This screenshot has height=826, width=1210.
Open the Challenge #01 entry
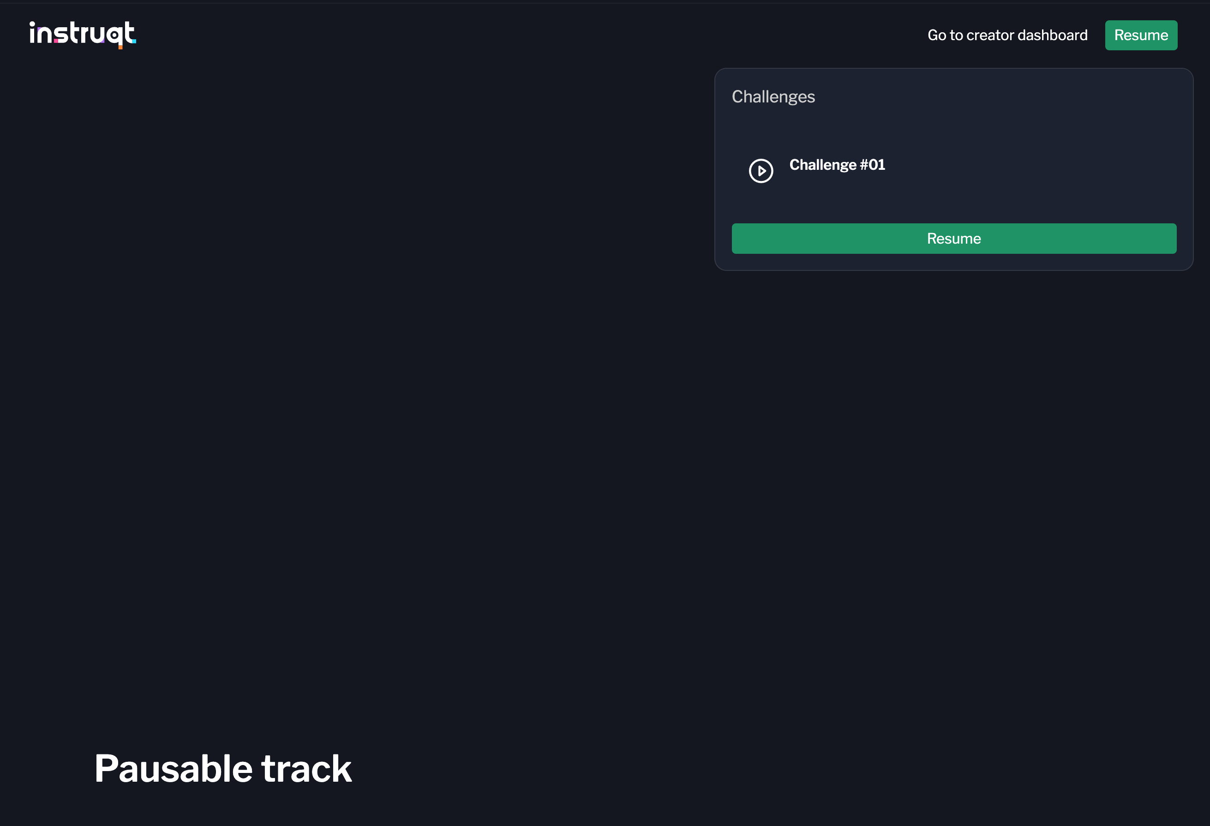837,165
